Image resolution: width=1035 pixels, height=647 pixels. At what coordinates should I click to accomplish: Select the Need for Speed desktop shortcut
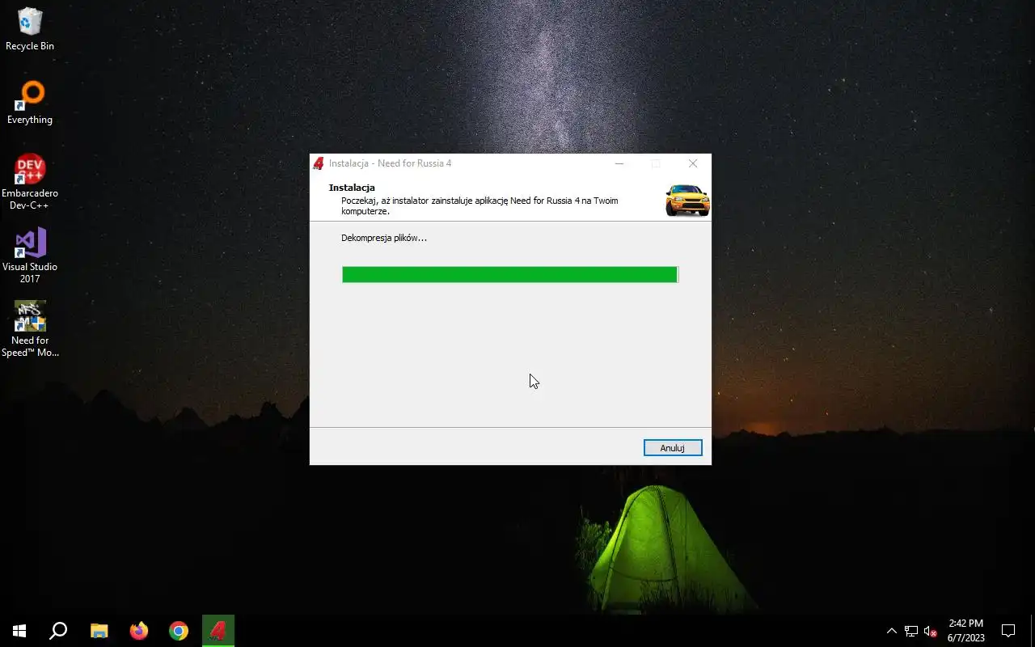tap(30, 329)
